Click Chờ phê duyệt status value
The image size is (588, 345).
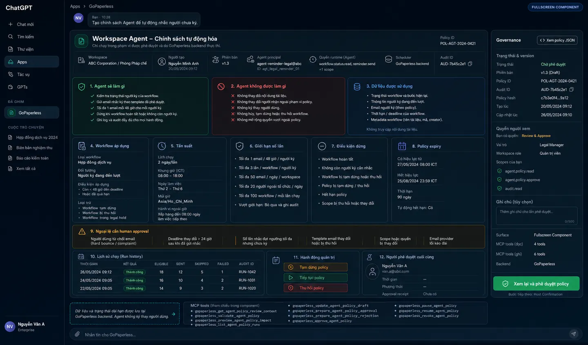pyautogui.click(x=553, y=64)
